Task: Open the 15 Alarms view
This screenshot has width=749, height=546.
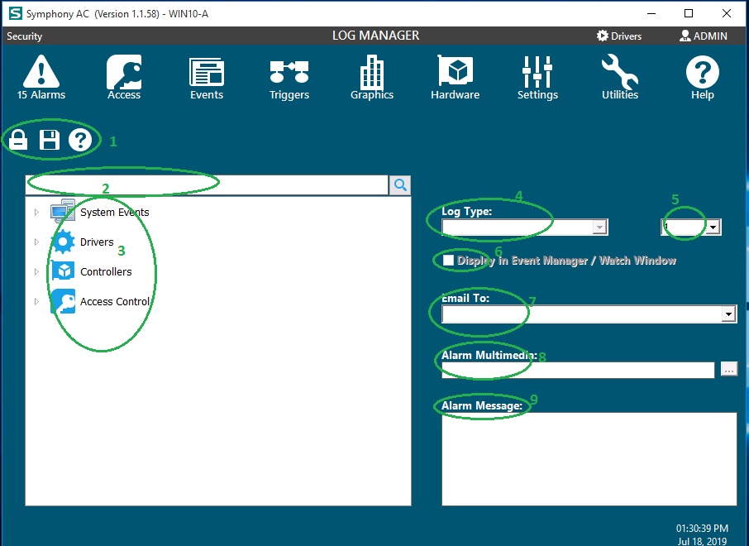Action: pos(41,76)
